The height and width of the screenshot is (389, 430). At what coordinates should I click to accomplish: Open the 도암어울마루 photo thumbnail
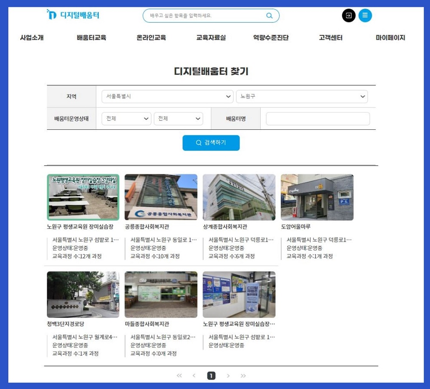click(317, 197)
